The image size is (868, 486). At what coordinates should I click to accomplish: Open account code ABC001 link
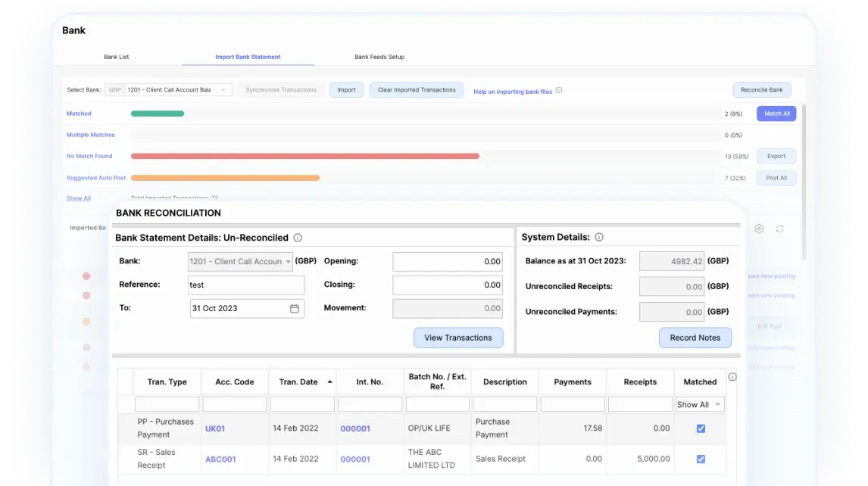(x=221, y=459)
